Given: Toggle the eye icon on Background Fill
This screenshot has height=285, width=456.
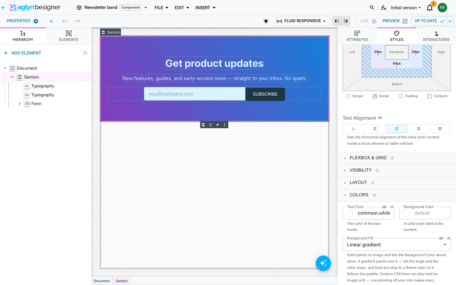Looking at the screenshot, I should click(x=441, y=238).
